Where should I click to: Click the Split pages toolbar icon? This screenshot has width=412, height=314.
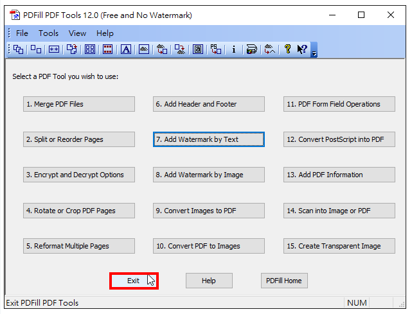[36, 49]
